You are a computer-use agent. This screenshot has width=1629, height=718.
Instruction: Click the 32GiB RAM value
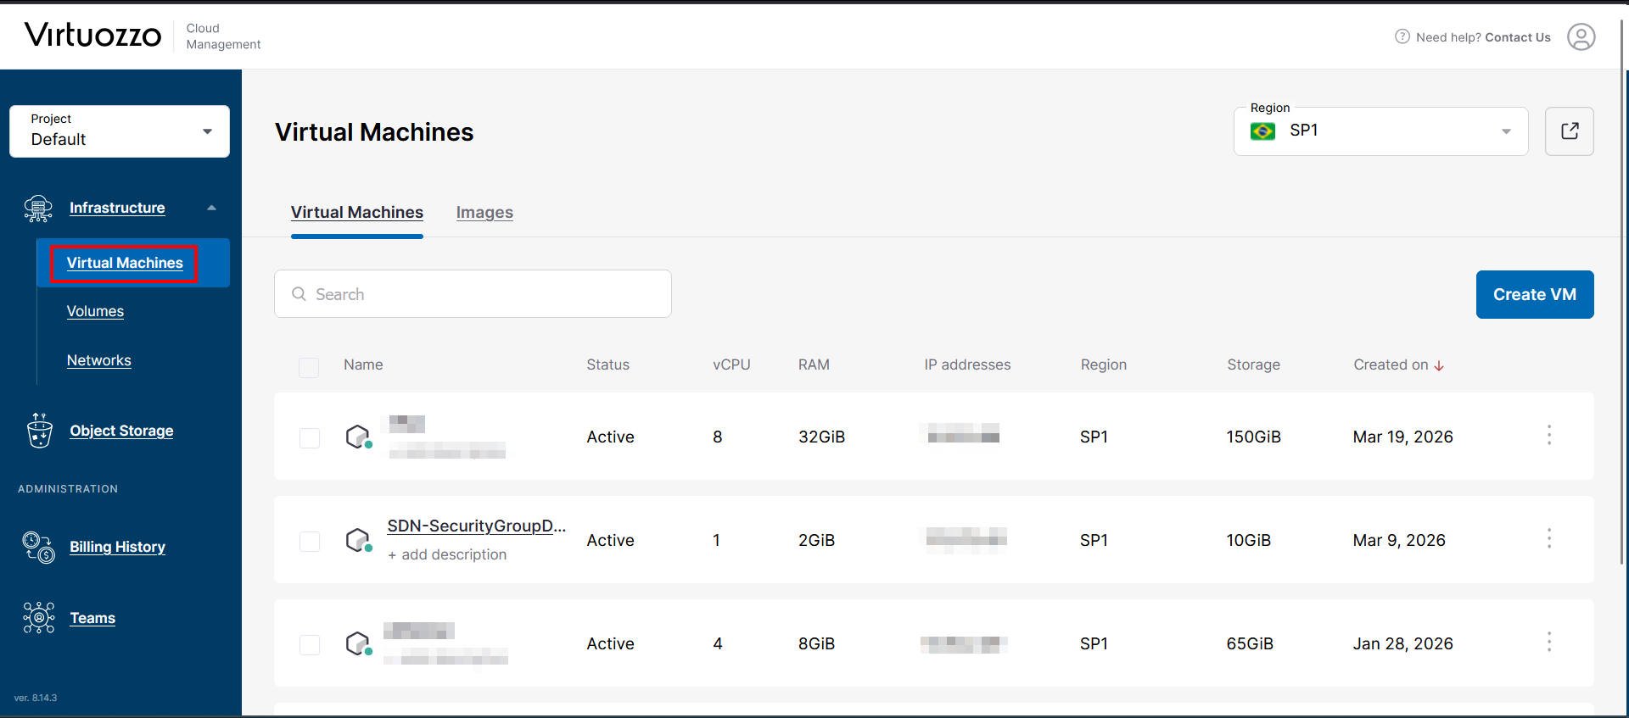(x=821, y=437)
